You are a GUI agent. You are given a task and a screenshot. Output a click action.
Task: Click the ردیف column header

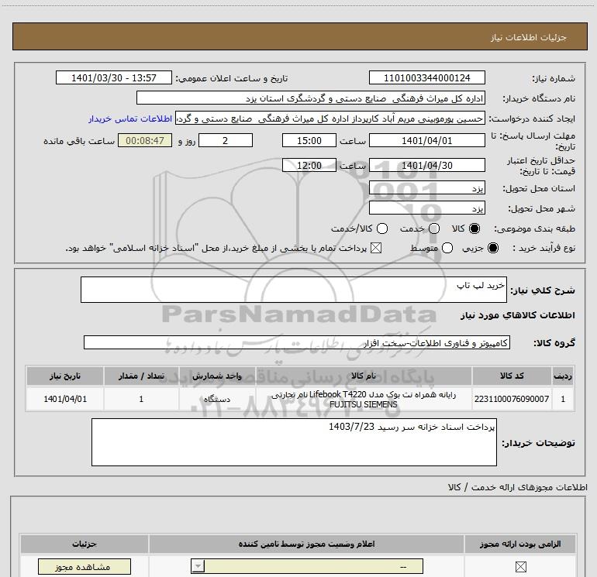[x=563, y=376]
